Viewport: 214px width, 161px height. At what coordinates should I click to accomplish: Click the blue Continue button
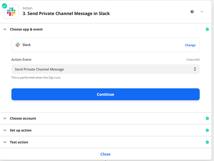tap(105, 94)
